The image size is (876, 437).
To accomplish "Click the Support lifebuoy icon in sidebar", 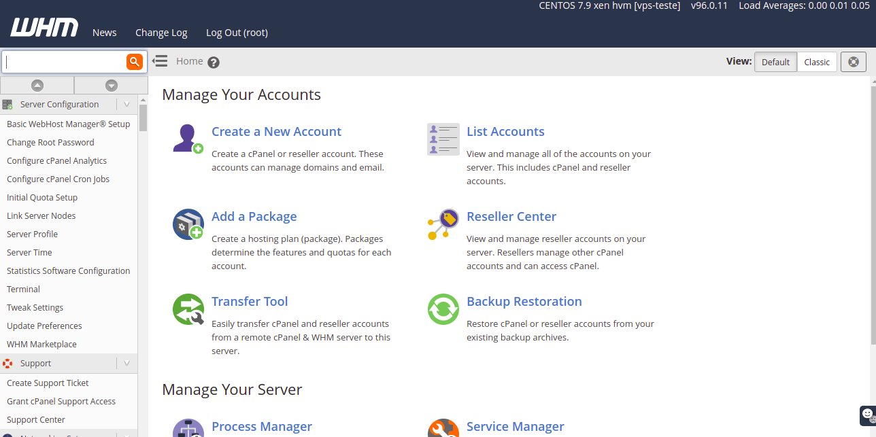I will (7, 364).
